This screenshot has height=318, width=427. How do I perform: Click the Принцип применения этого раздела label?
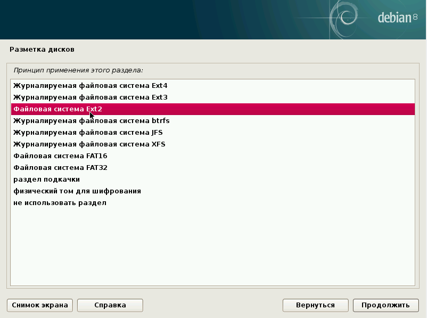click(x=78, y=70)
